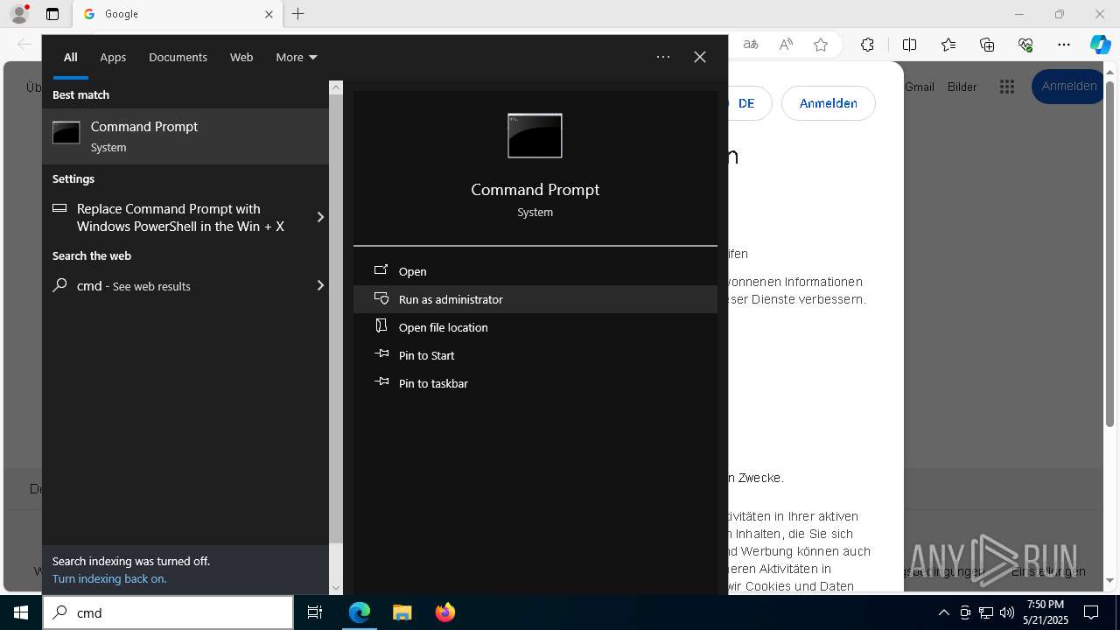Open the Copilot icon in Edge
Image resolution: width=1120 pixels, height=630 pixels.
coord(1100,45)
